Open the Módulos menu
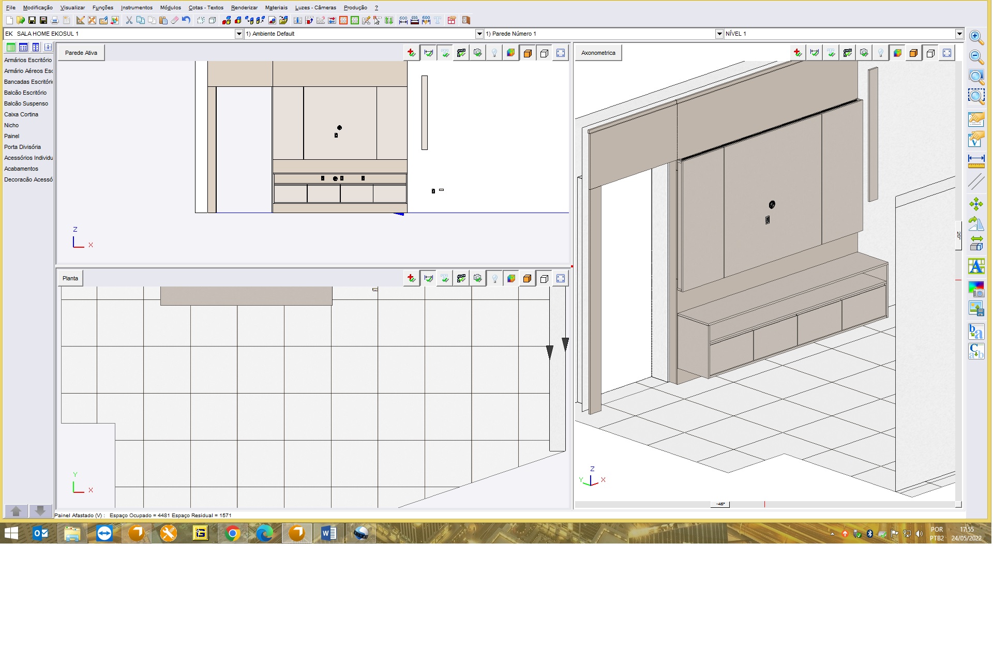Screen dimensions: 993x663 tap(170, 7)
